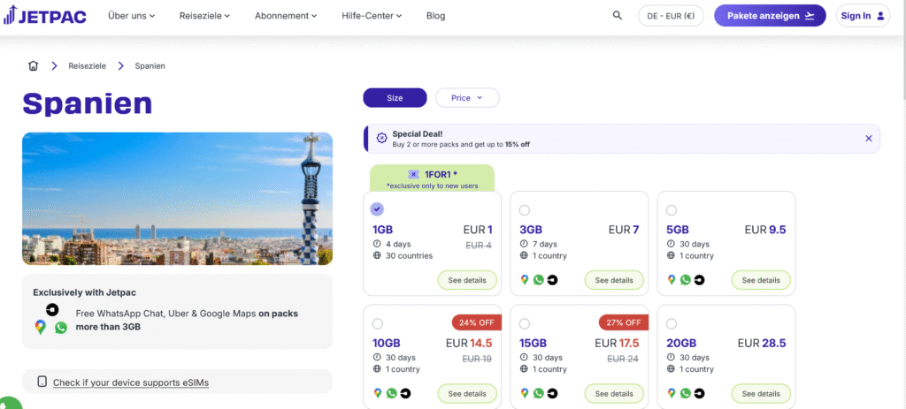Click the Special Deal badge icon

point(381,138)
